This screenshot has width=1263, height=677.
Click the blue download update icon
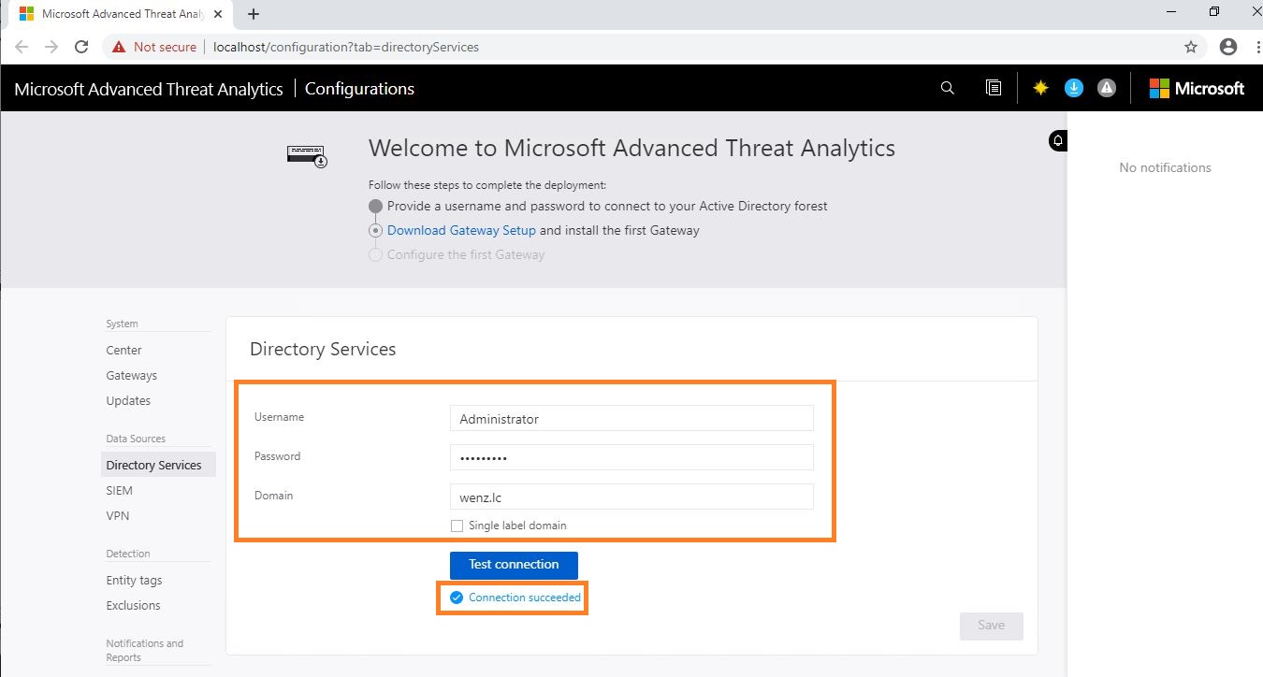[x=1074, y=88]
